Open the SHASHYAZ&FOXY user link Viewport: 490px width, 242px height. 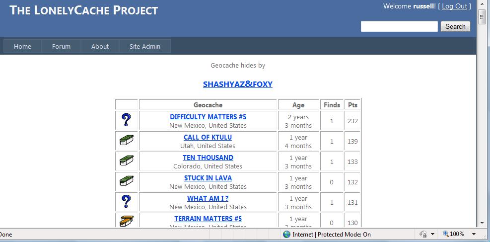pyautogui.click(x=237, y=84)
